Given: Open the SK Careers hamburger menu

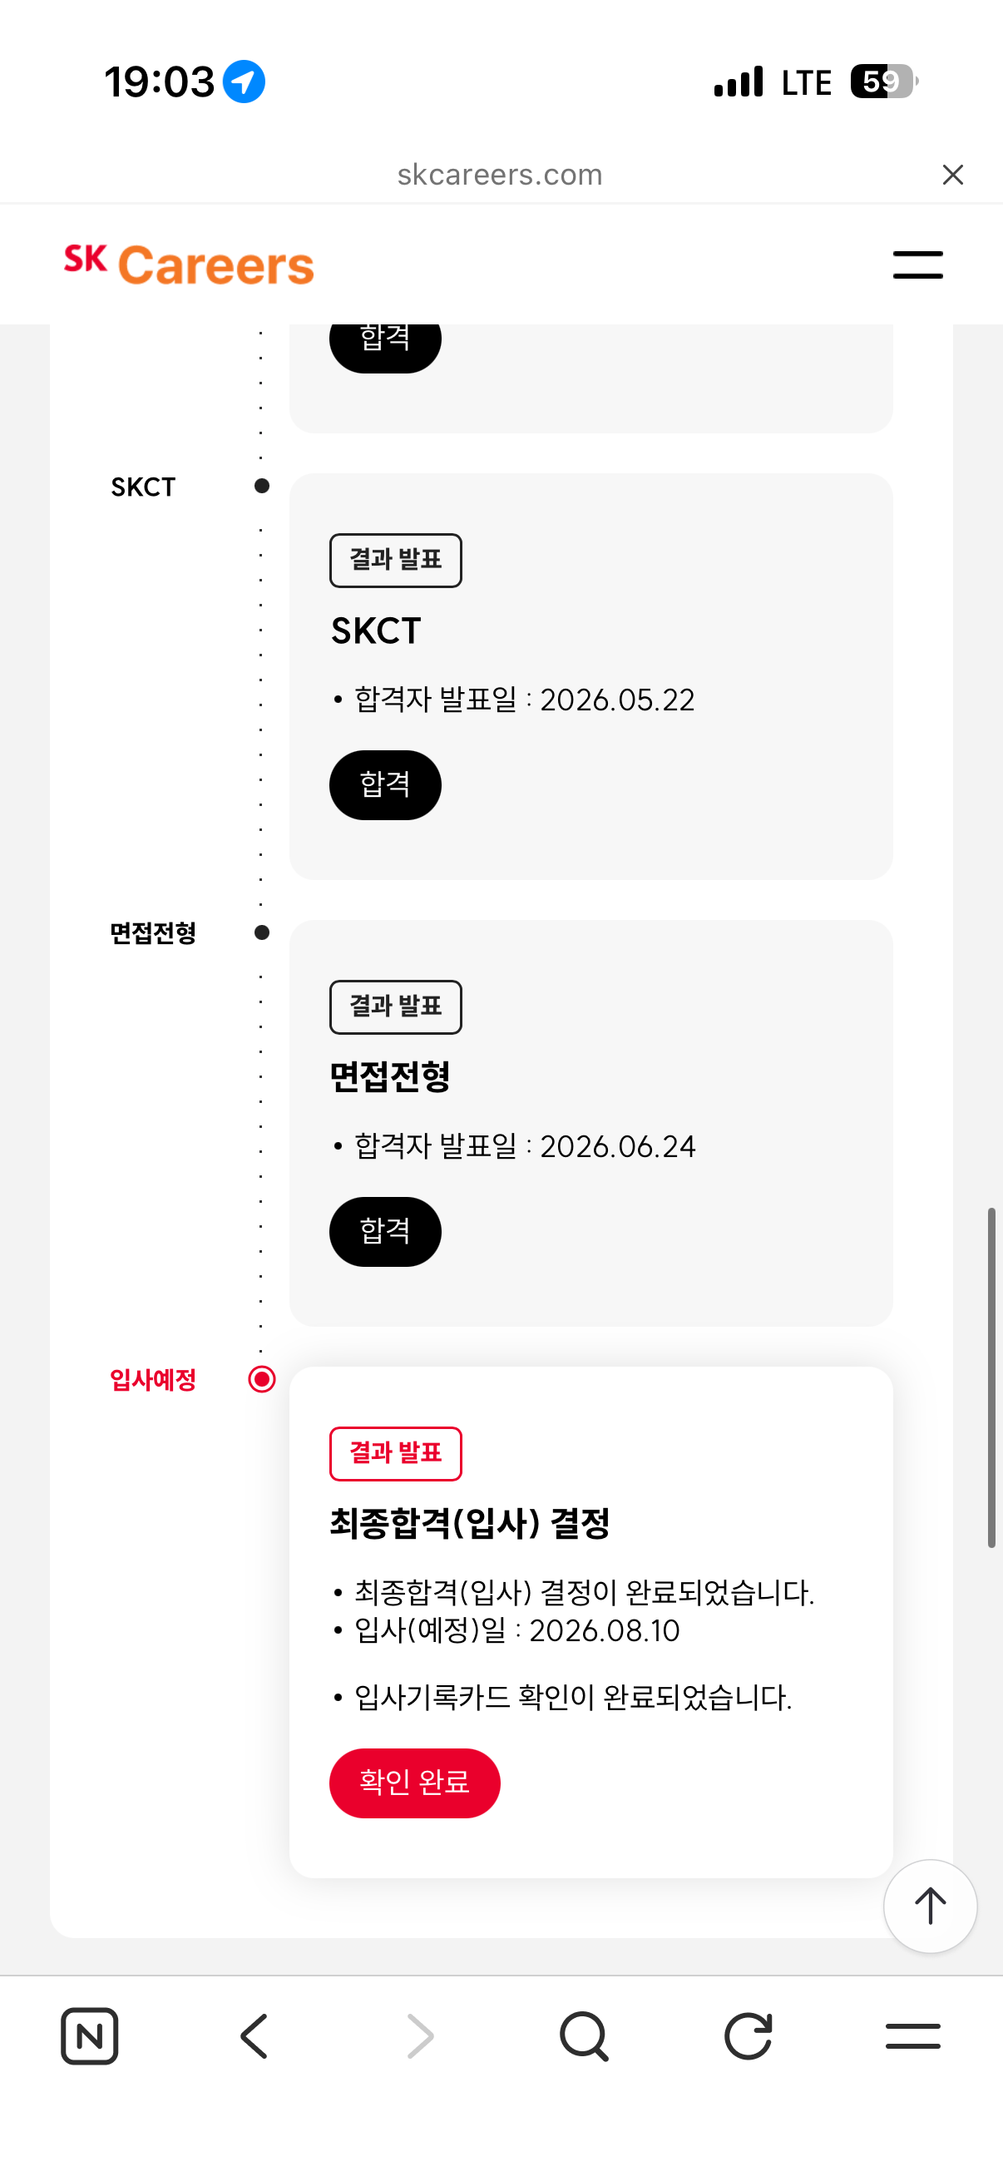Looking at the screenshot, I should (917, 265).
